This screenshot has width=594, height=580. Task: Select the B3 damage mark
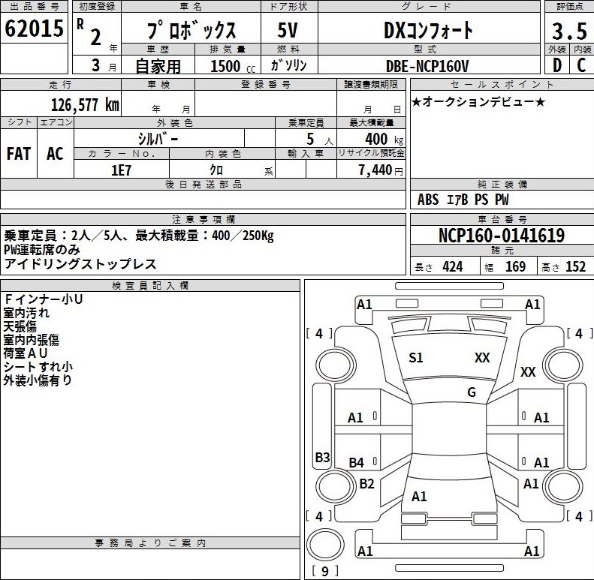[x=323, y=458]
